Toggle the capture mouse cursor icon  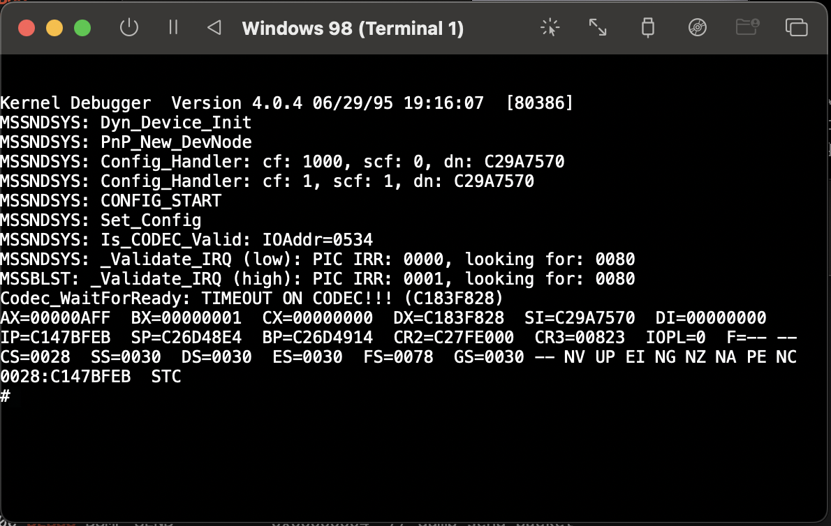(550, 28)
